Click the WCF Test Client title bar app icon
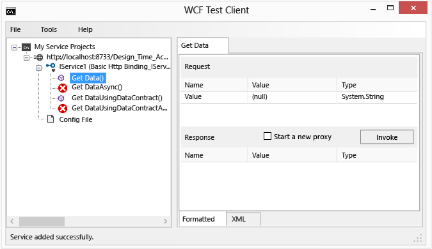 pos(11,11)
